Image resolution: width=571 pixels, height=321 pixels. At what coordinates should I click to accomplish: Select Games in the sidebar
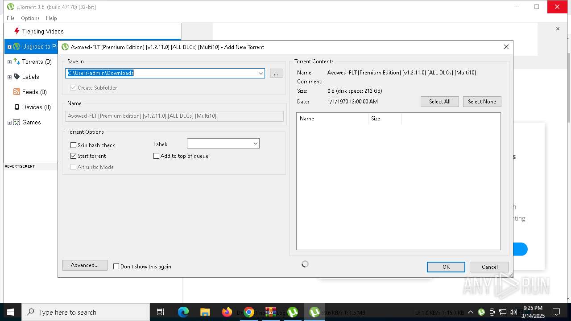[x=32, y=122]
